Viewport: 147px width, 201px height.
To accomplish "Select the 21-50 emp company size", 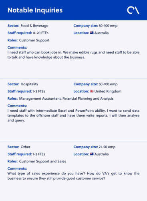I will pyautogui.click(x=107, y=147).
